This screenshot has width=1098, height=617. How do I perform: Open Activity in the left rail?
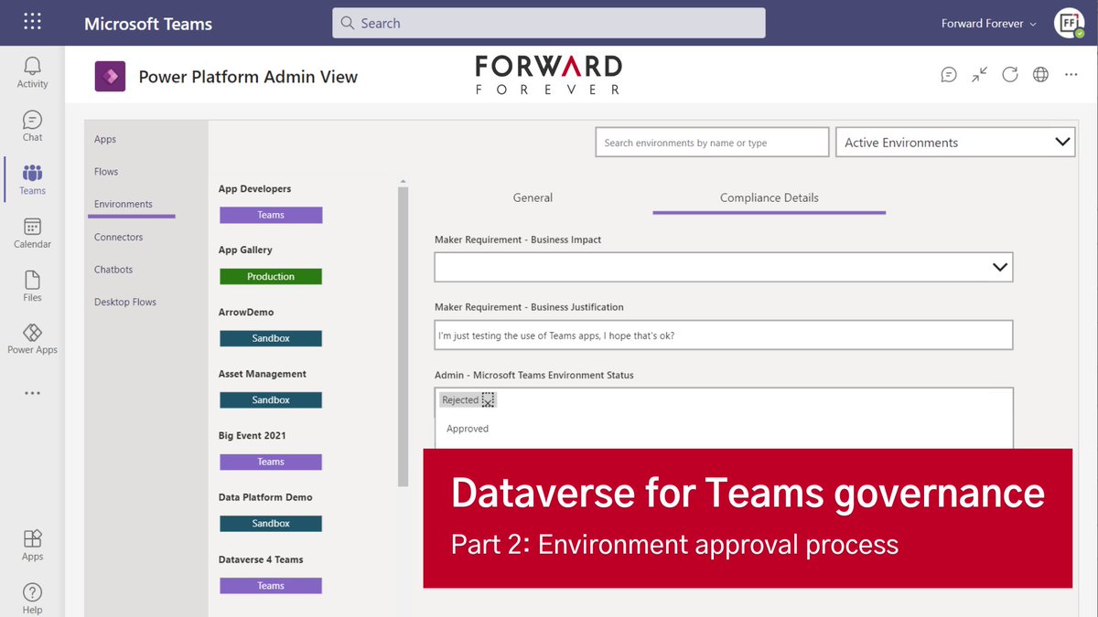point(32,72)
